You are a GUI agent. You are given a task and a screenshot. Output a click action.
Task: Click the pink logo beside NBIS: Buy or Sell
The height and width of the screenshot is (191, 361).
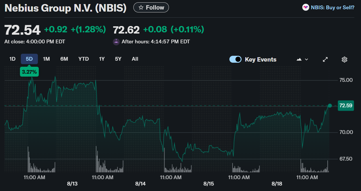(x=305, y=8)
